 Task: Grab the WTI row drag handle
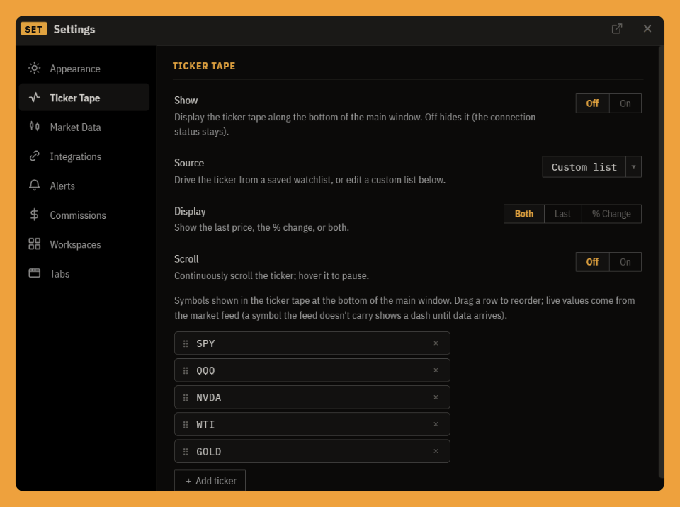pyautogui.click(x=186, y=425)
